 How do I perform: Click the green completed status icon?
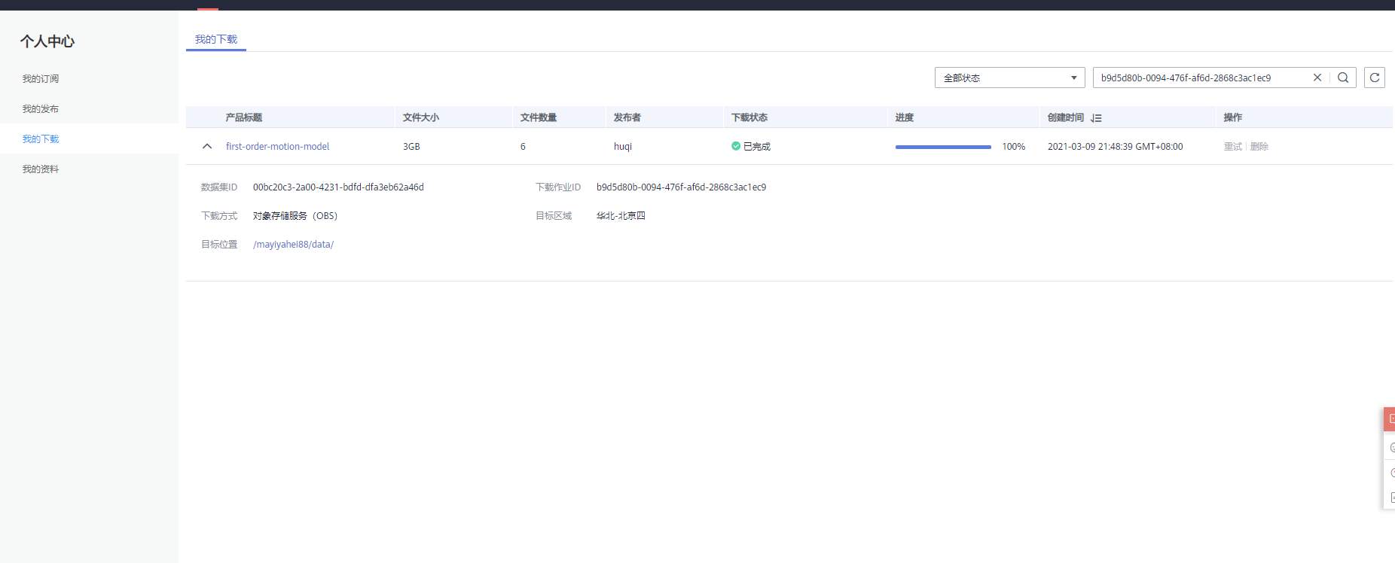tap(736, 146)
